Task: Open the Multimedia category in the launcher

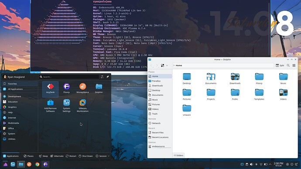Action: (x=20, y=123)
